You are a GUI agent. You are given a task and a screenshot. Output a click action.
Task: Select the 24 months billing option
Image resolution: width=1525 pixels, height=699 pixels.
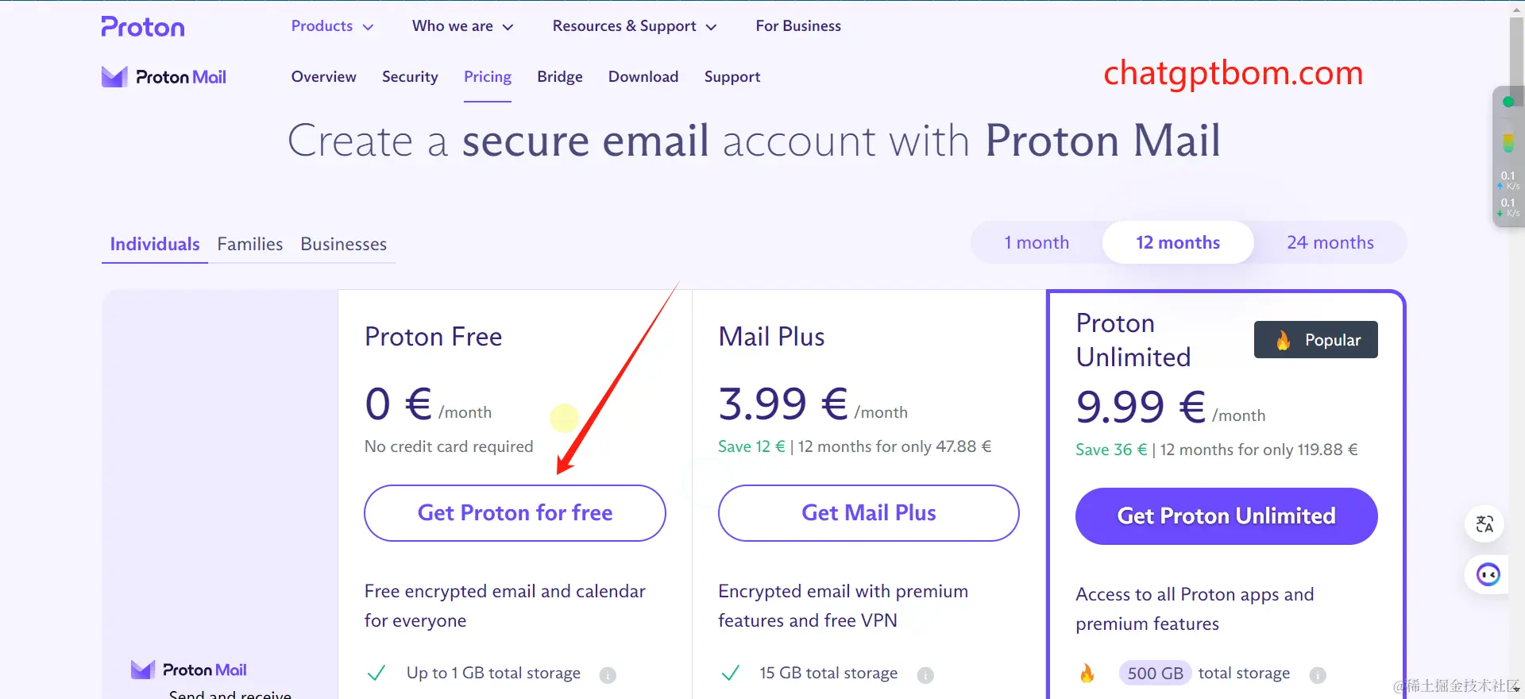(1330, 242)
